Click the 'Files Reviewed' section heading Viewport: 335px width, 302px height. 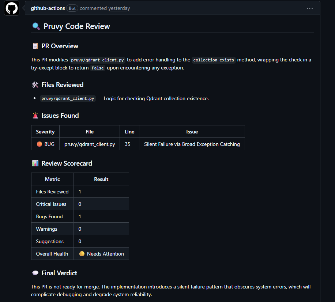tap(63, 85)
